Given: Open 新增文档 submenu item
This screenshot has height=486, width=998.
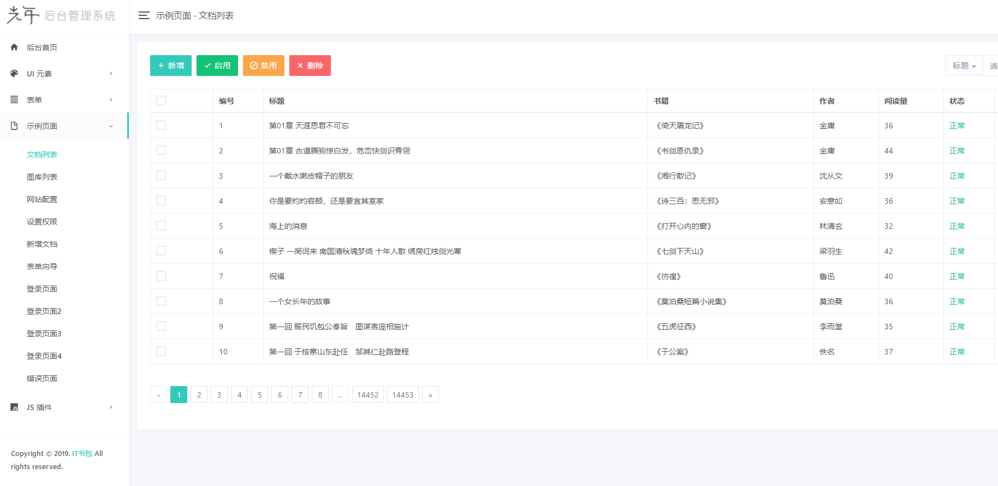Looking at the screenshot, I should tap(42, 244).
